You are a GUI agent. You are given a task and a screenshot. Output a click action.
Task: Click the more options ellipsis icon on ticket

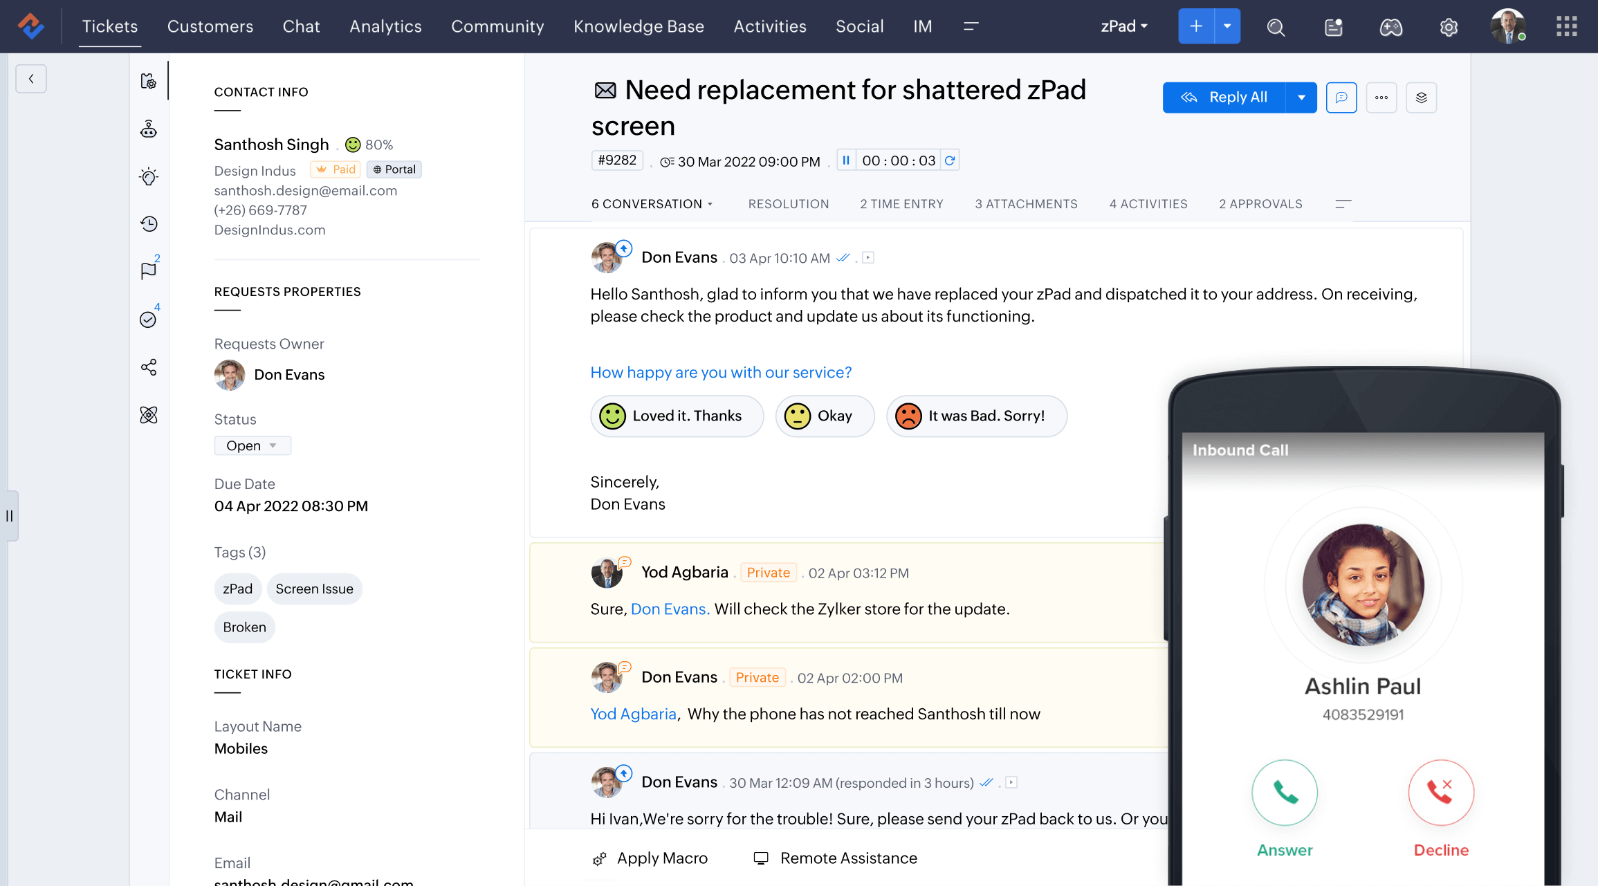click(x=1381, y=97)
